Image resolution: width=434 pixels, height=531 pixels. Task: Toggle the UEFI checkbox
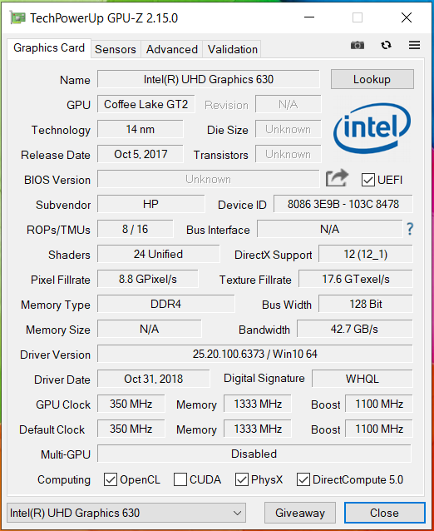tap(368, 180)
